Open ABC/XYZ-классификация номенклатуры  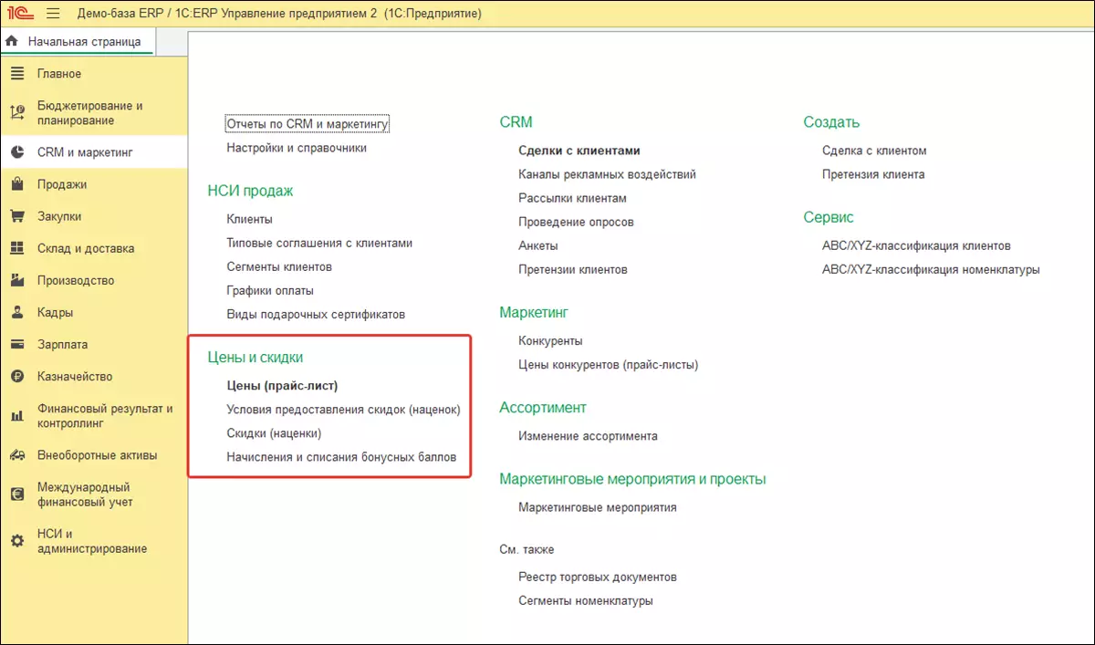point(931,270)
